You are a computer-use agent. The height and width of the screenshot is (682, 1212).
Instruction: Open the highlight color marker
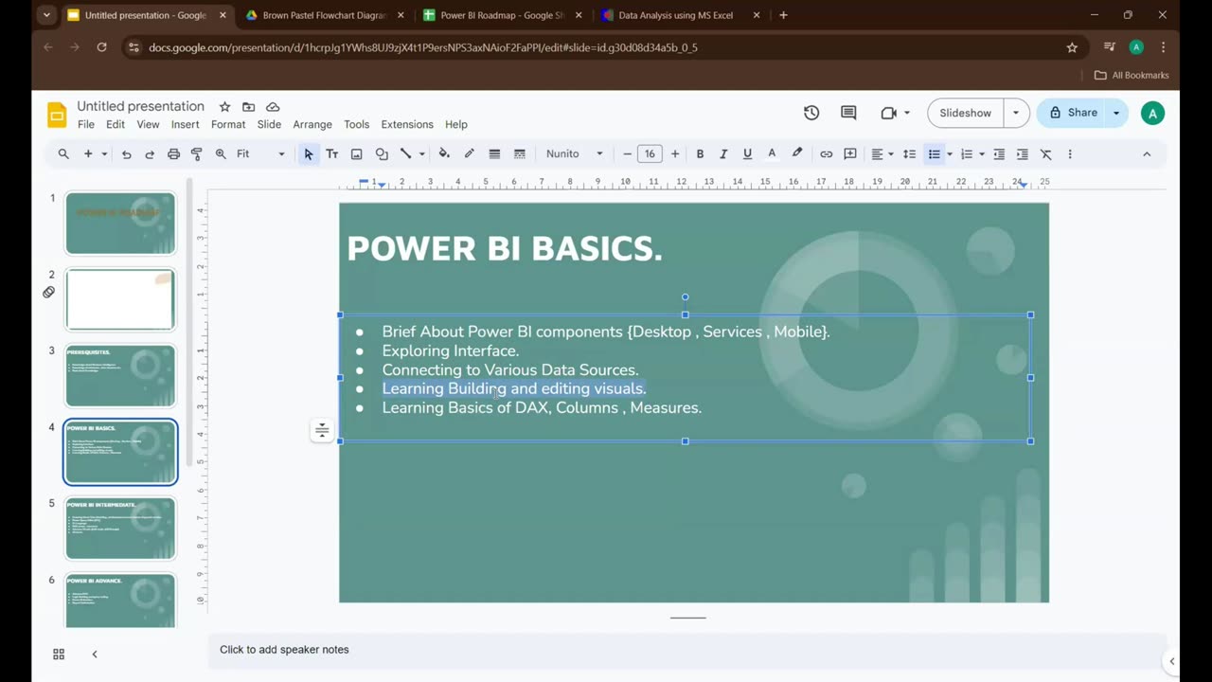tap(797, 153)
